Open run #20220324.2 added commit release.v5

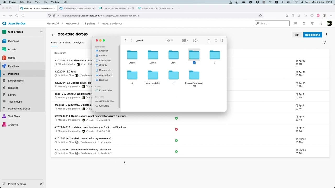point(83,138)
